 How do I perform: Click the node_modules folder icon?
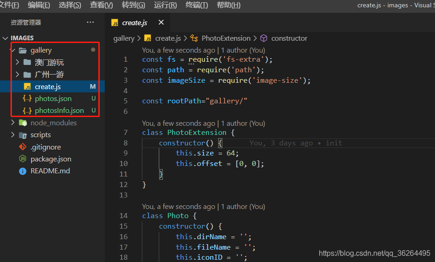tap(23, 123)
